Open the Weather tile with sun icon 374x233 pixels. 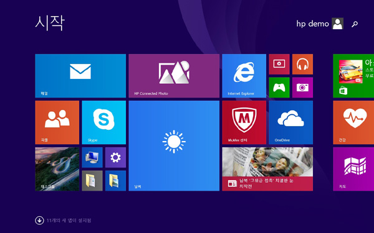(174, 146)
